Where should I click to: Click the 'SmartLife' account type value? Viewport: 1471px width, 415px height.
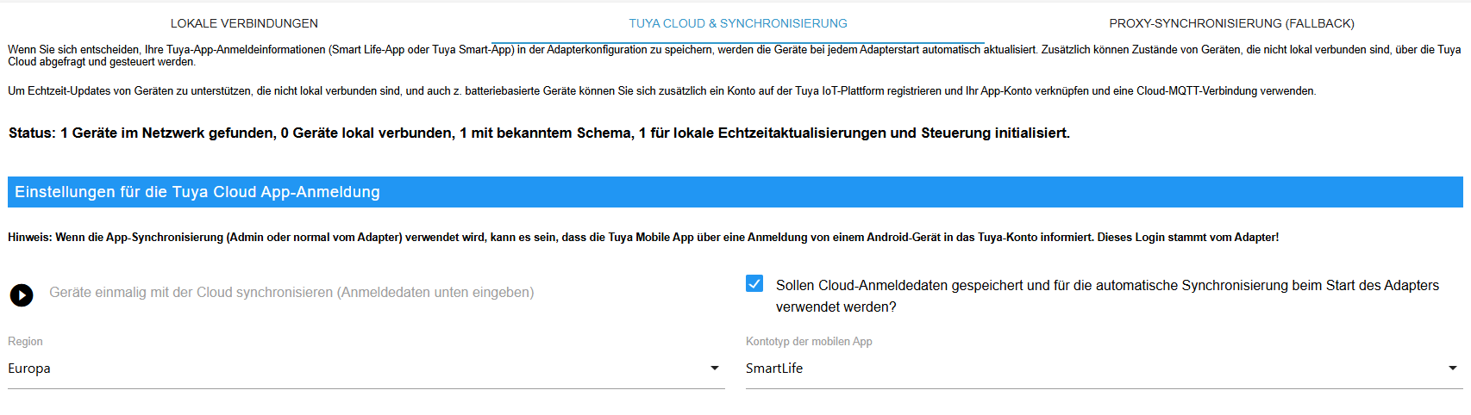tap(773, 369)
